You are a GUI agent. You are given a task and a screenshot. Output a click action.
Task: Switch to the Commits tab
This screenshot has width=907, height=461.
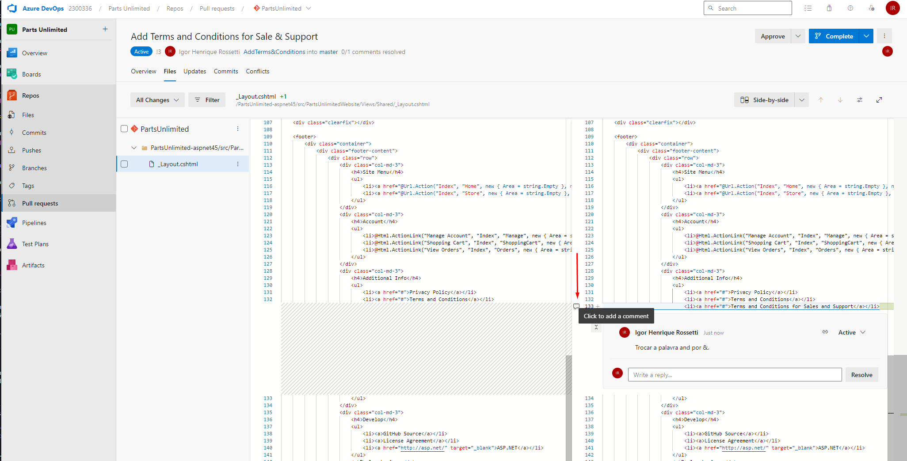click(225, 71)
